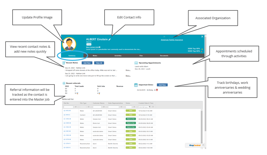Expand the RingCentral widget

[x=203, y=145]
